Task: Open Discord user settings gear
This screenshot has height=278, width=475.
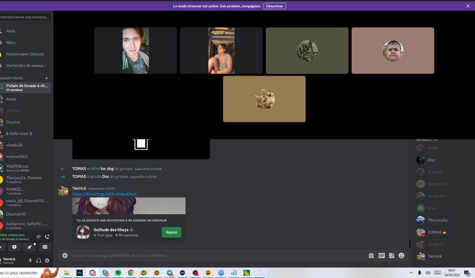Action: click(x=47, y=260)
